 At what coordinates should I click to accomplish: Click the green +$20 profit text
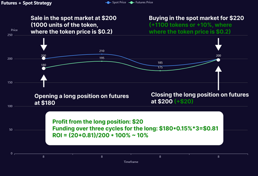pyautogui.click(x=184, y=101)
